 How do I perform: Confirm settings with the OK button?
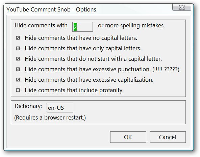click(128, 137)
